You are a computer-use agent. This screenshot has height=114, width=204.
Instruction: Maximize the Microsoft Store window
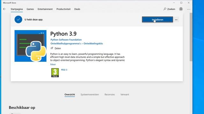click(x=181, y=3)
